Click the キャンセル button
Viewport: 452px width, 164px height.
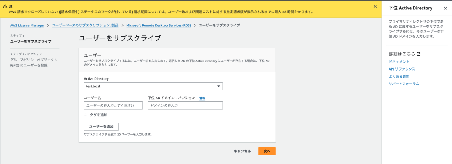click(x=242, y=151)
